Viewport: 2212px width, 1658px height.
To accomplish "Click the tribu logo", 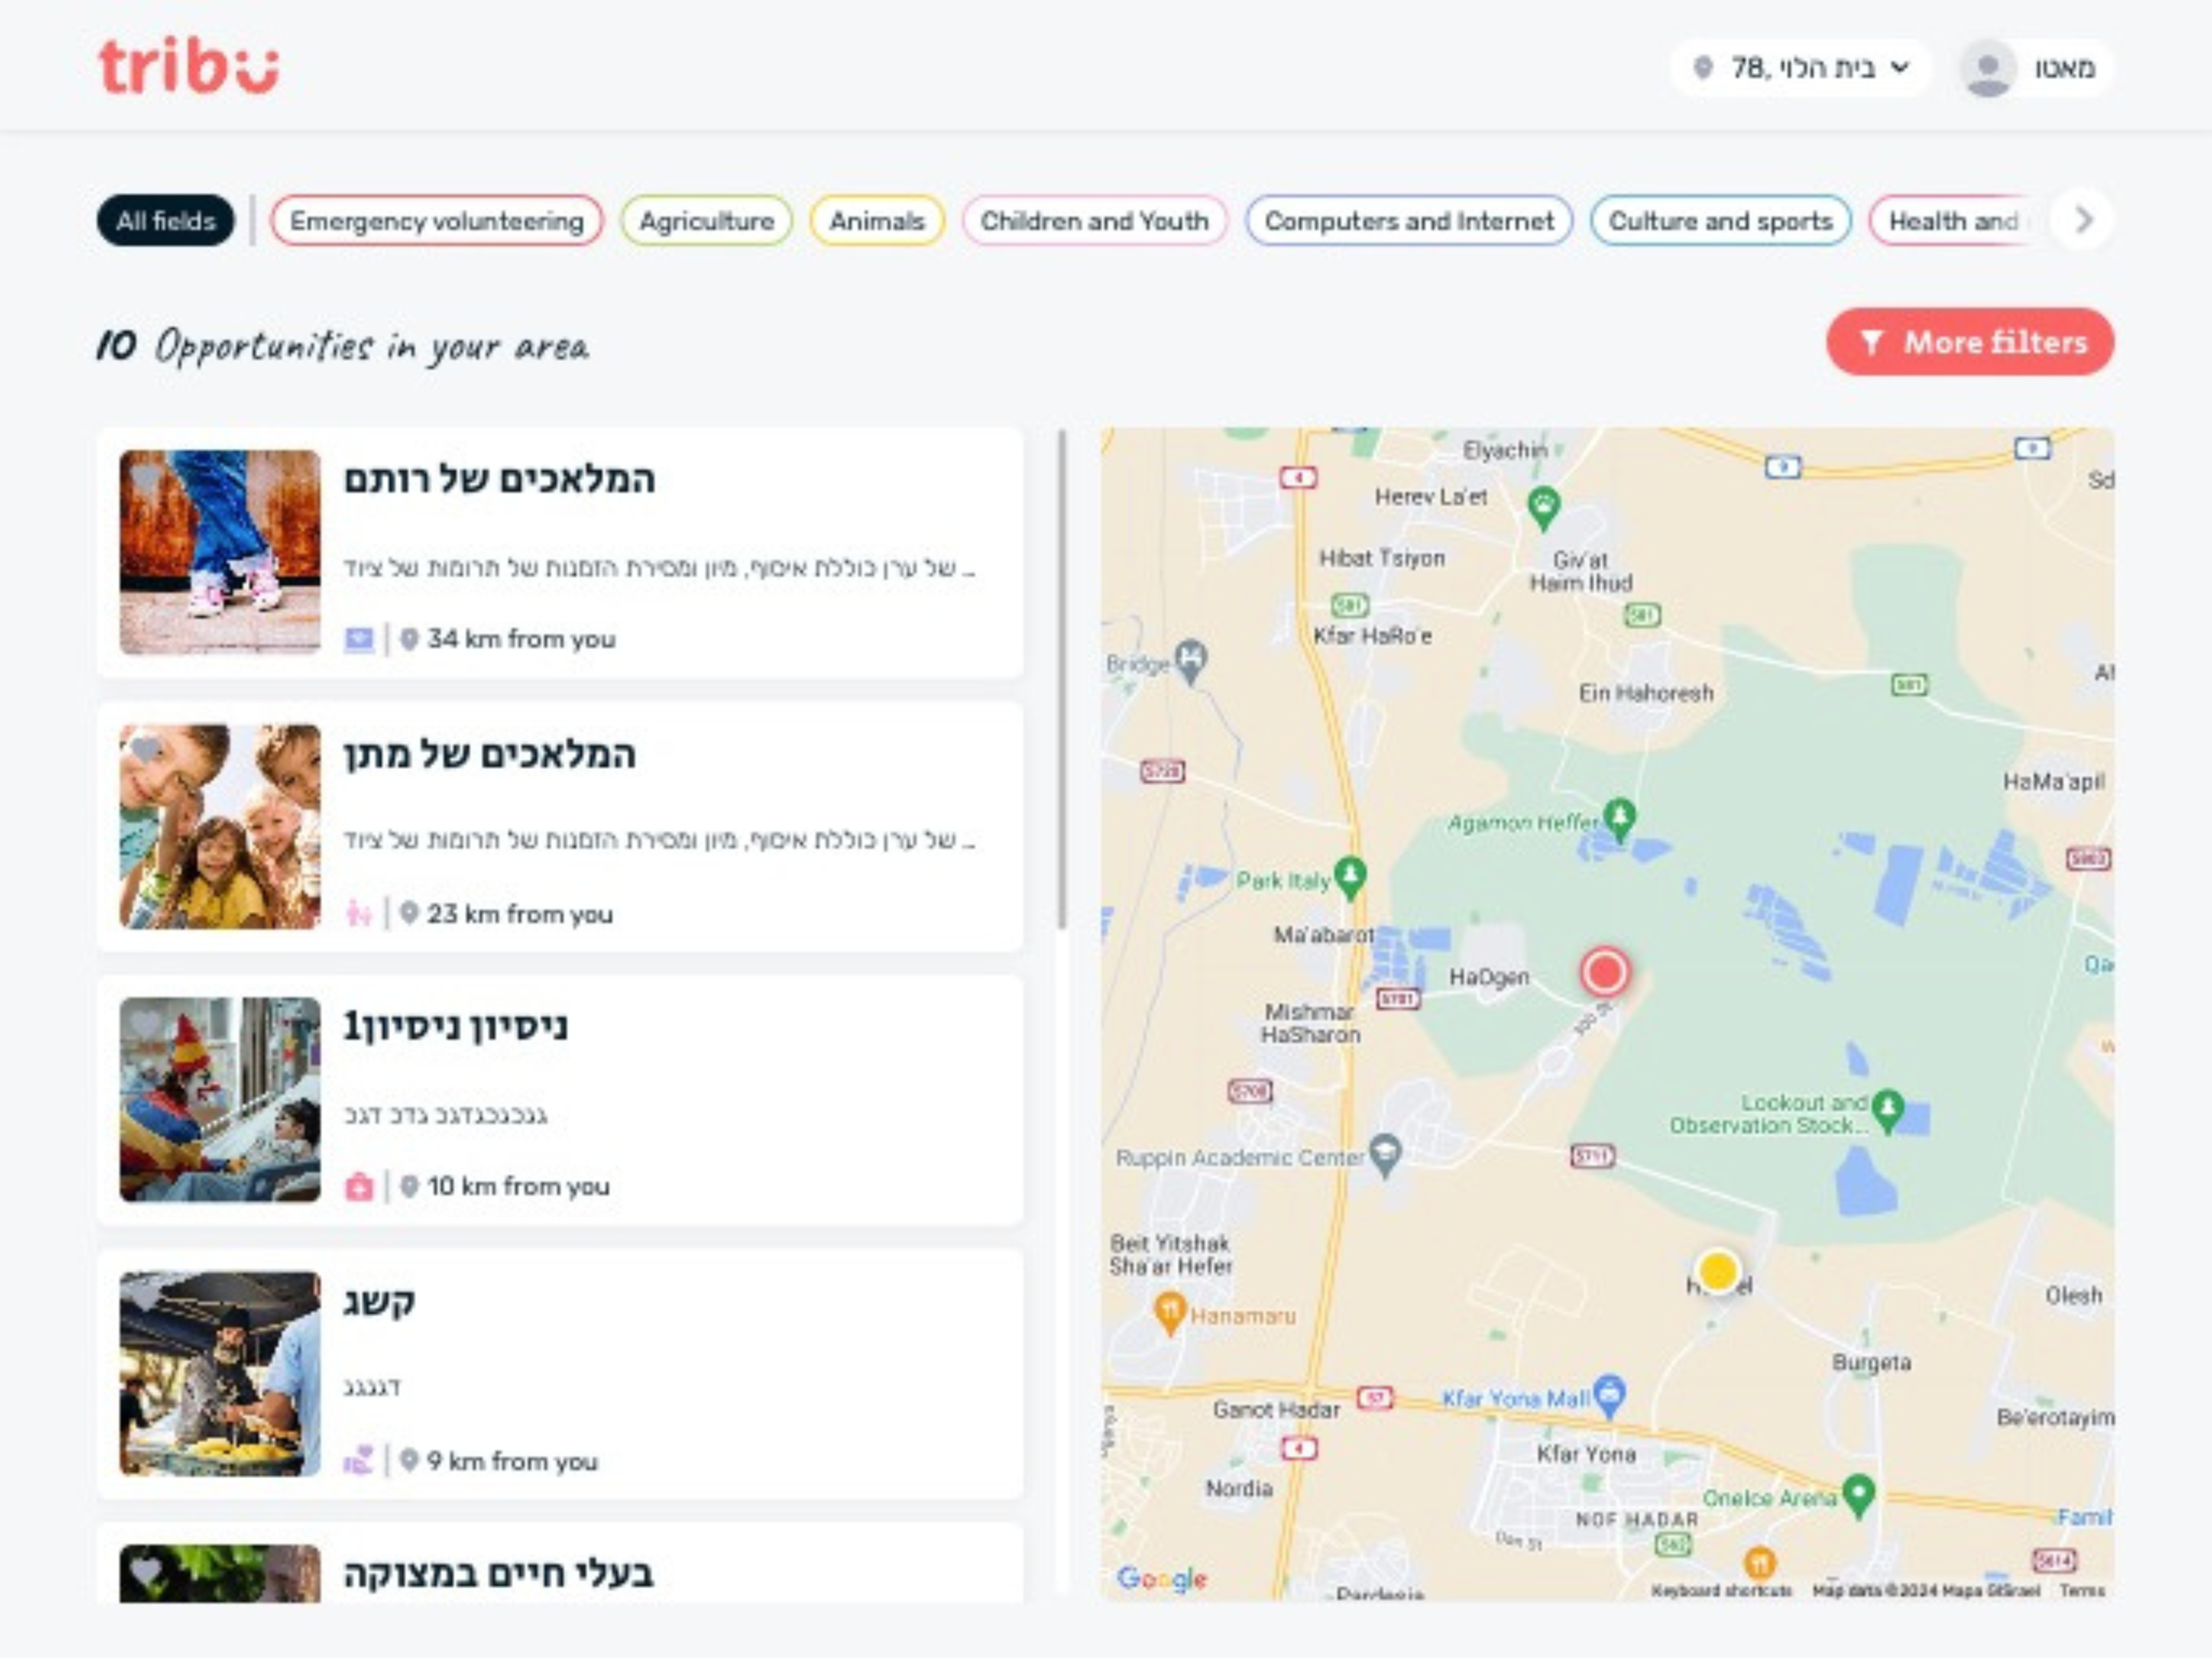I will coord(188,66).
